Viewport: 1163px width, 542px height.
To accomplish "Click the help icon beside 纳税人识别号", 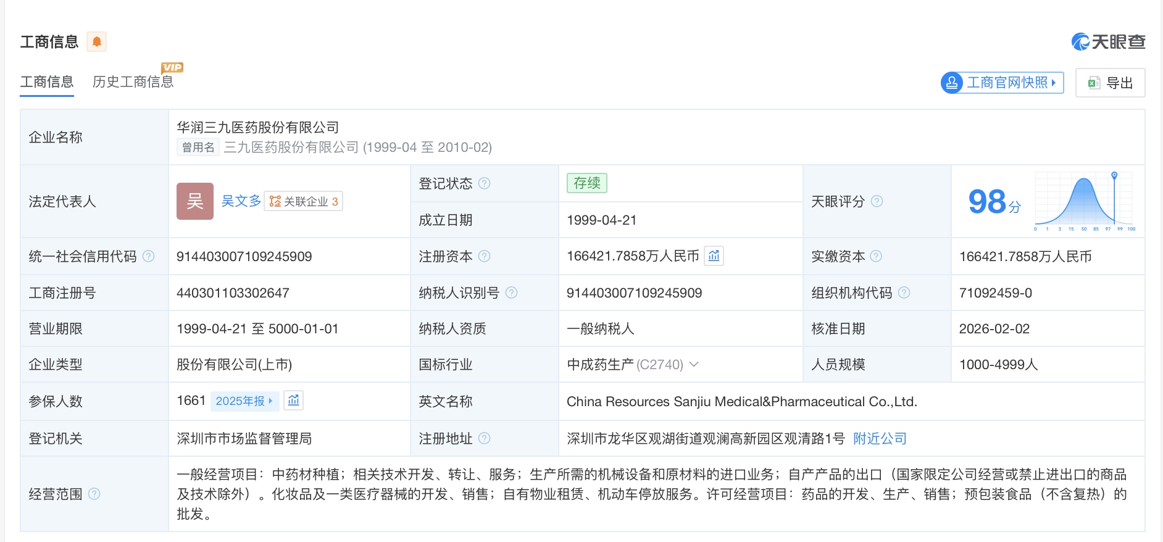I will pos(512,293).
